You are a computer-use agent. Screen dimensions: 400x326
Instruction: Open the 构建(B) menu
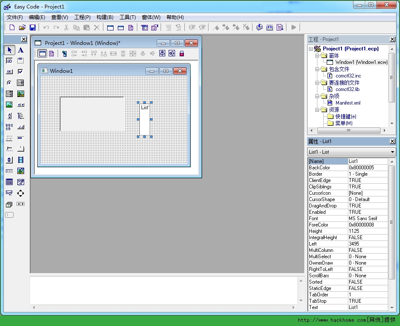coord(105,17)
